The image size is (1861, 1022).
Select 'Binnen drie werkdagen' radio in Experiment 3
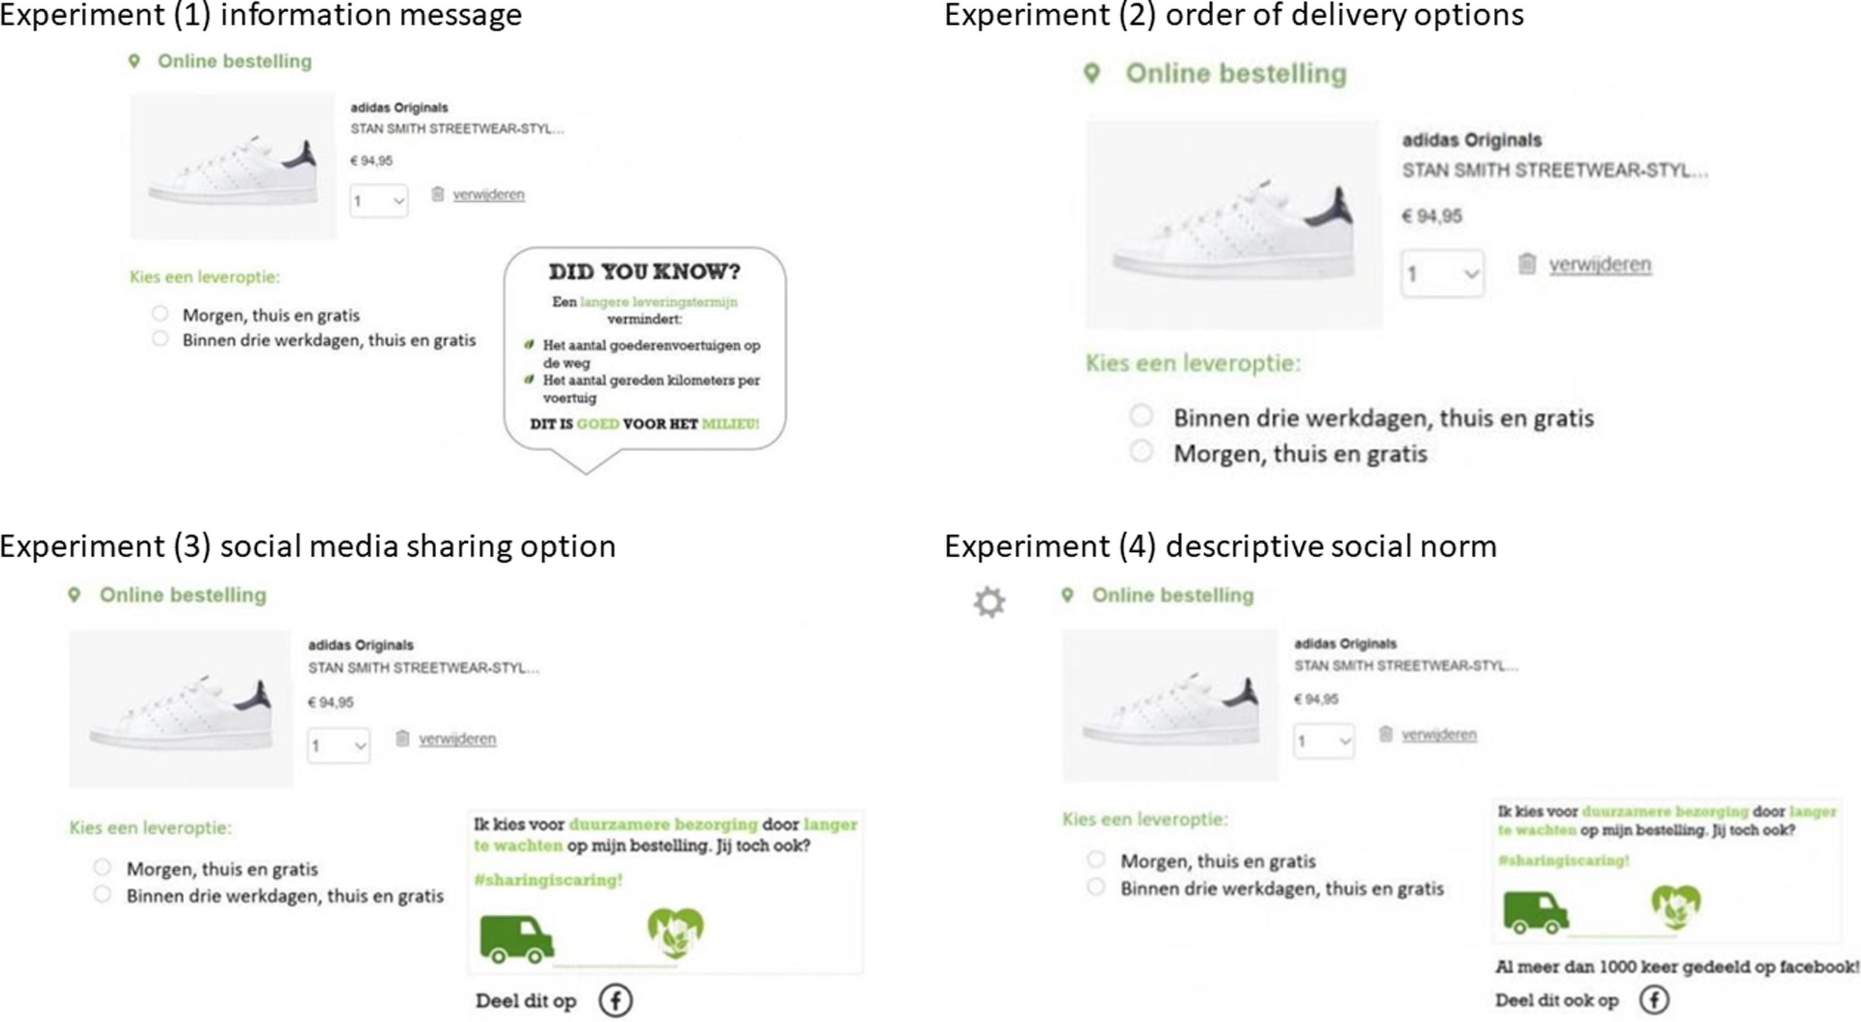tap(102, 894)
